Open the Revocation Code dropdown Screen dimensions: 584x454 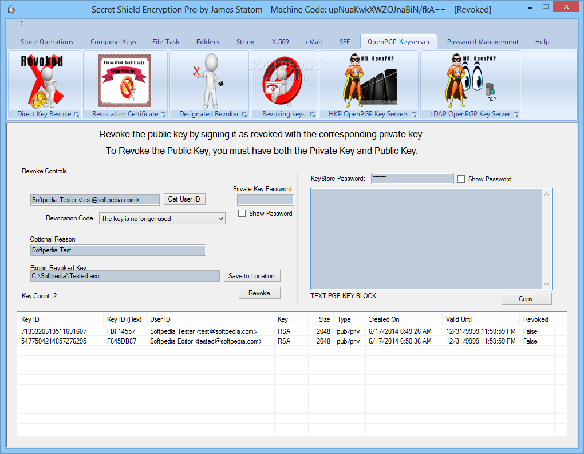coord(162,219)
